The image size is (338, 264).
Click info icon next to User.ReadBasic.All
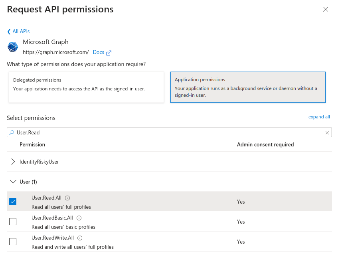tap(79, 218)
